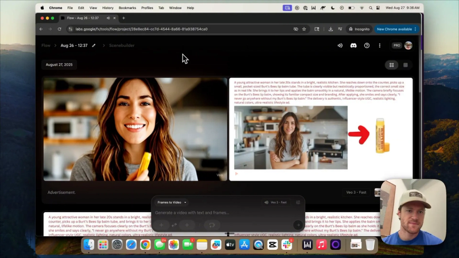Viewport: 459px width, 258px height.
Task: Open the Window menu
Action: coord(176,8)
